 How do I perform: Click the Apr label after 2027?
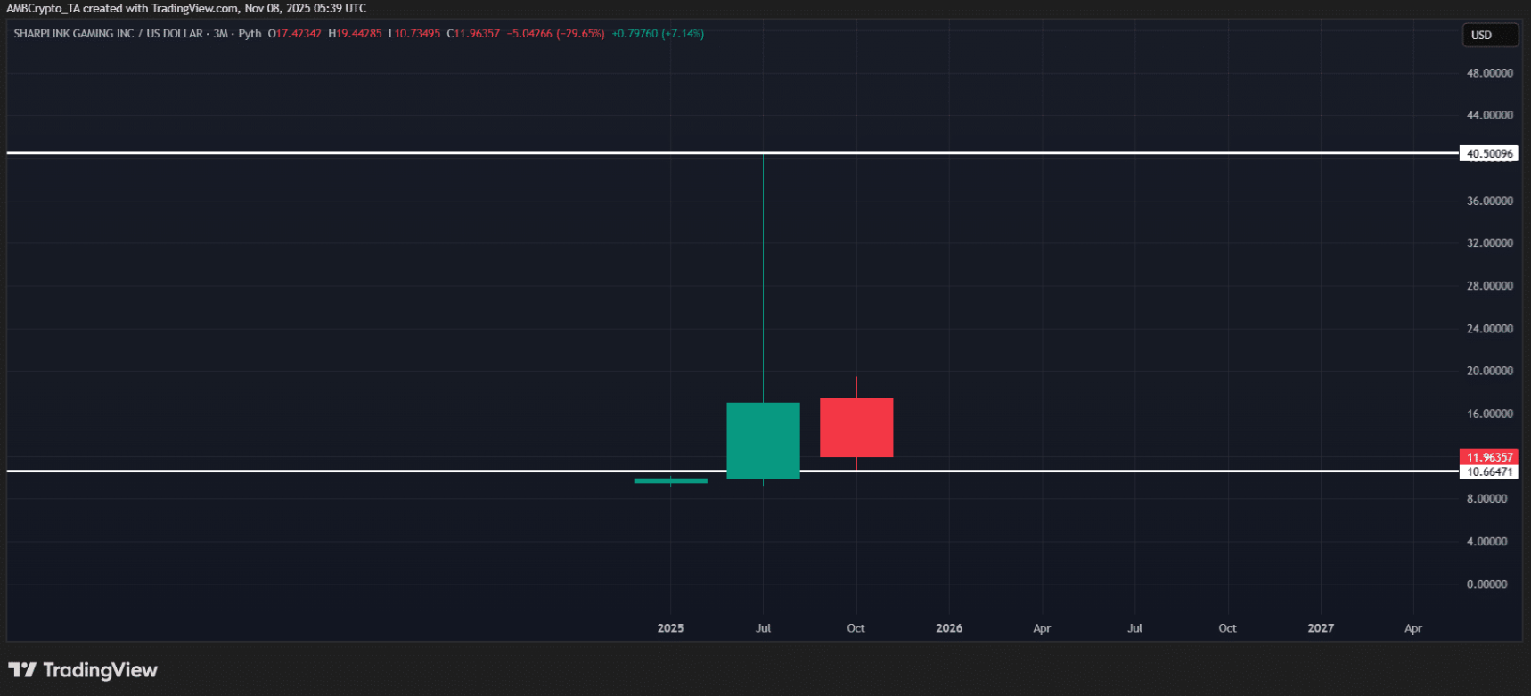click(x=1413, y=628)
